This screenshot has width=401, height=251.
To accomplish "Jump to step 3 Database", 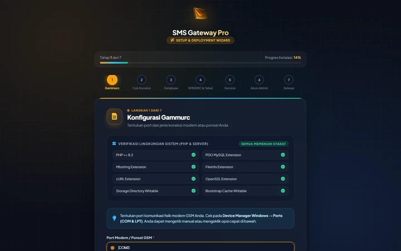I will [x=171, y=83].
